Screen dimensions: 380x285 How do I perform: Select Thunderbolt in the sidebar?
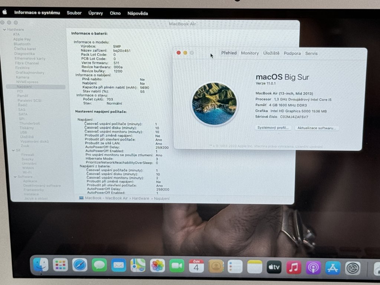pyautogui.click(x=30, y=123)
